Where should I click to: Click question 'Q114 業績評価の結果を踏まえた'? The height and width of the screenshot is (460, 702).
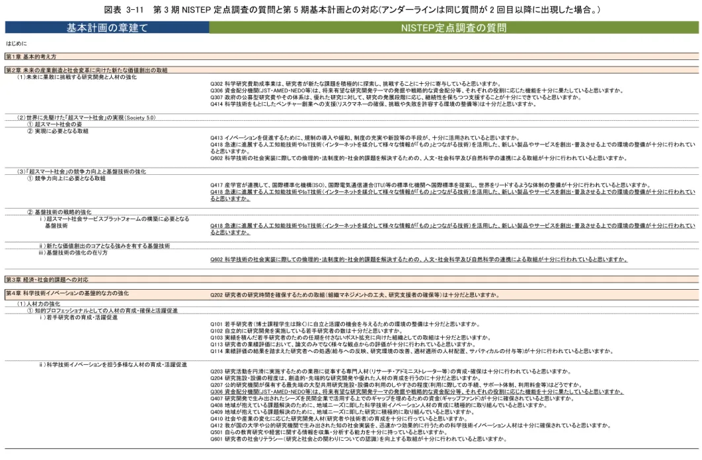tap(412, 351)
